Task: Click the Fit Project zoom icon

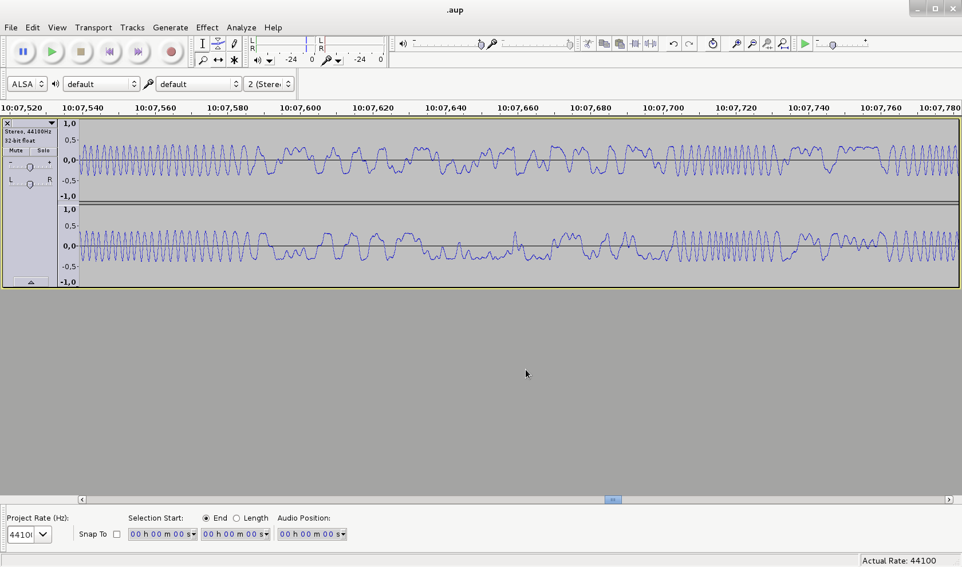Action: point(783,44)
